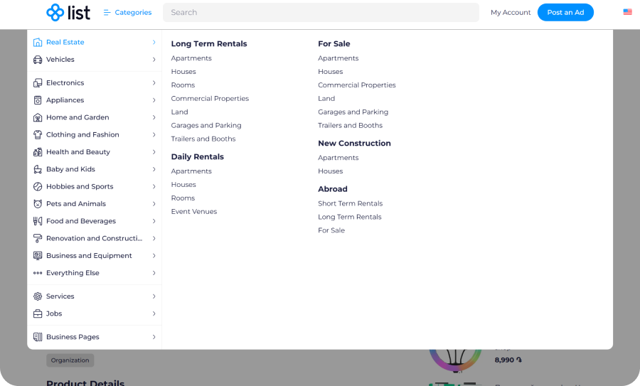Open Short Term Rentals under Abroad
This screenshot has height=386, width=640.
pos(350,203)
